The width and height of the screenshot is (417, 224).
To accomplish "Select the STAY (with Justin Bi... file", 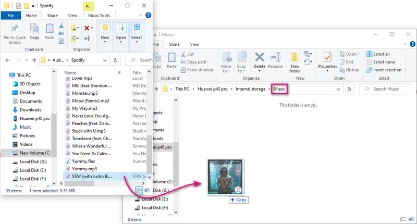I will click(92, 177).
